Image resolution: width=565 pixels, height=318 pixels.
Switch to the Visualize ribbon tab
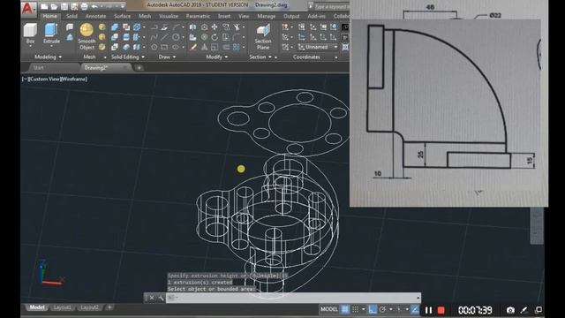point(169,16)
